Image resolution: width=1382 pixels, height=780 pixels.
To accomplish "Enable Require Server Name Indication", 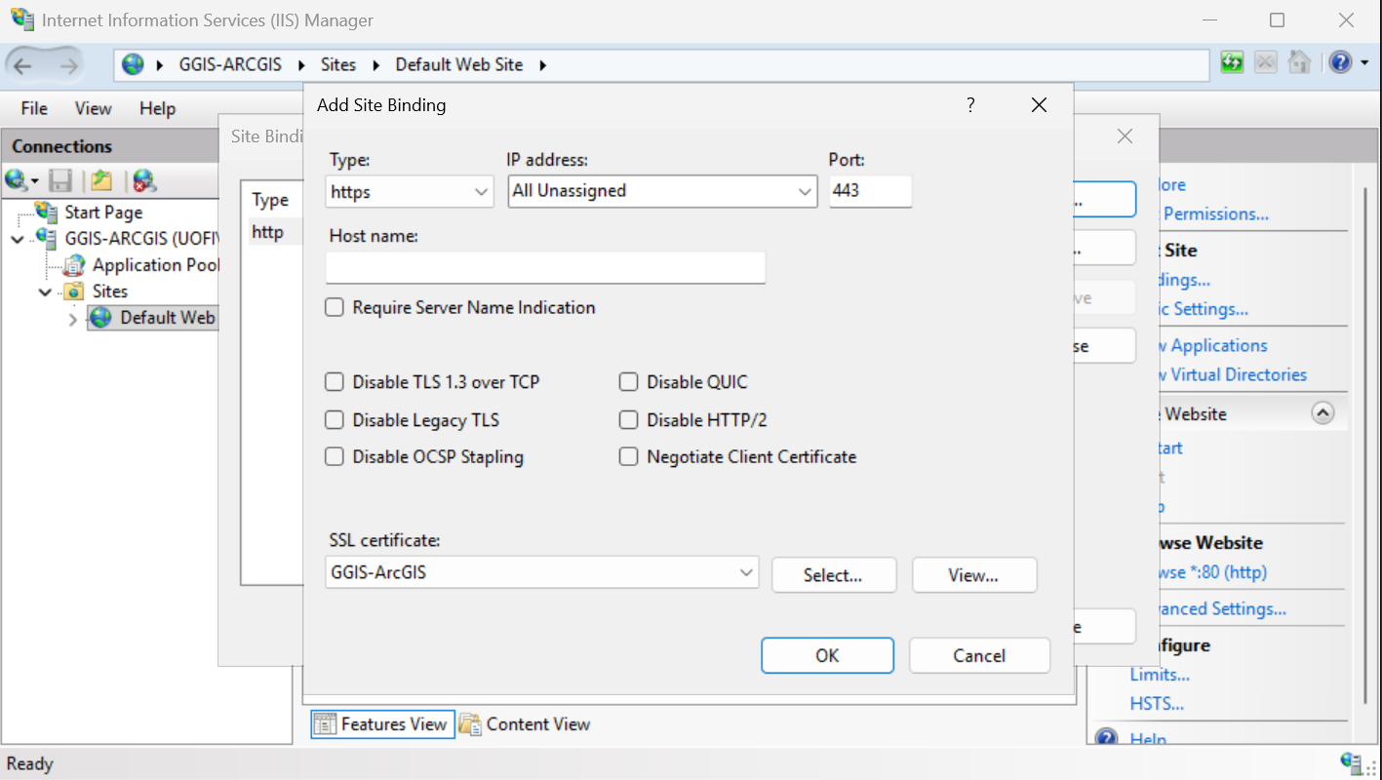I will tap(335, 307).
